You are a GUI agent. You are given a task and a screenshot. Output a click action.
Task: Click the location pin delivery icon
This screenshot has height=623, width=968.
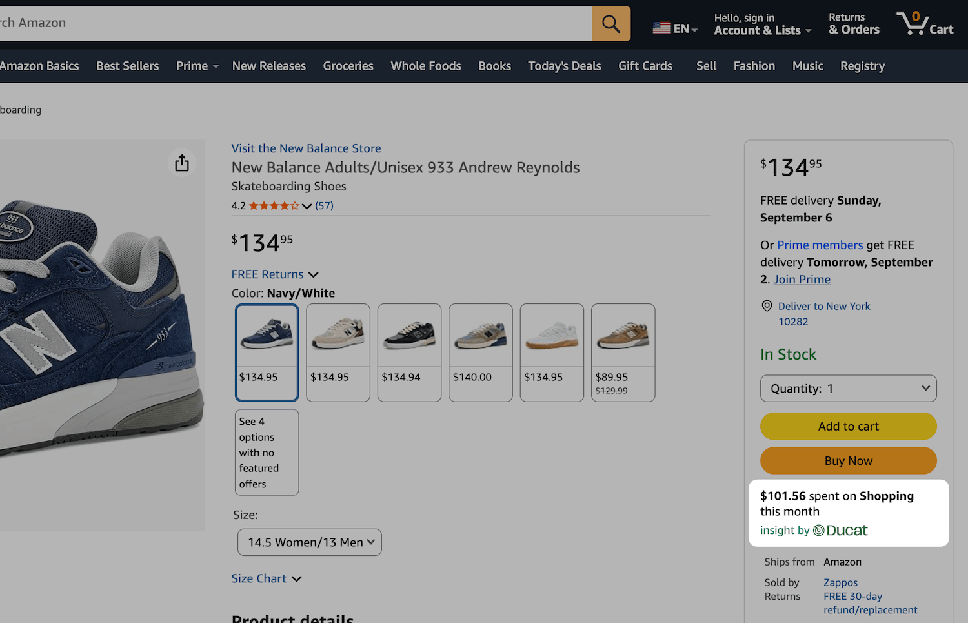(x=767, y=306)
